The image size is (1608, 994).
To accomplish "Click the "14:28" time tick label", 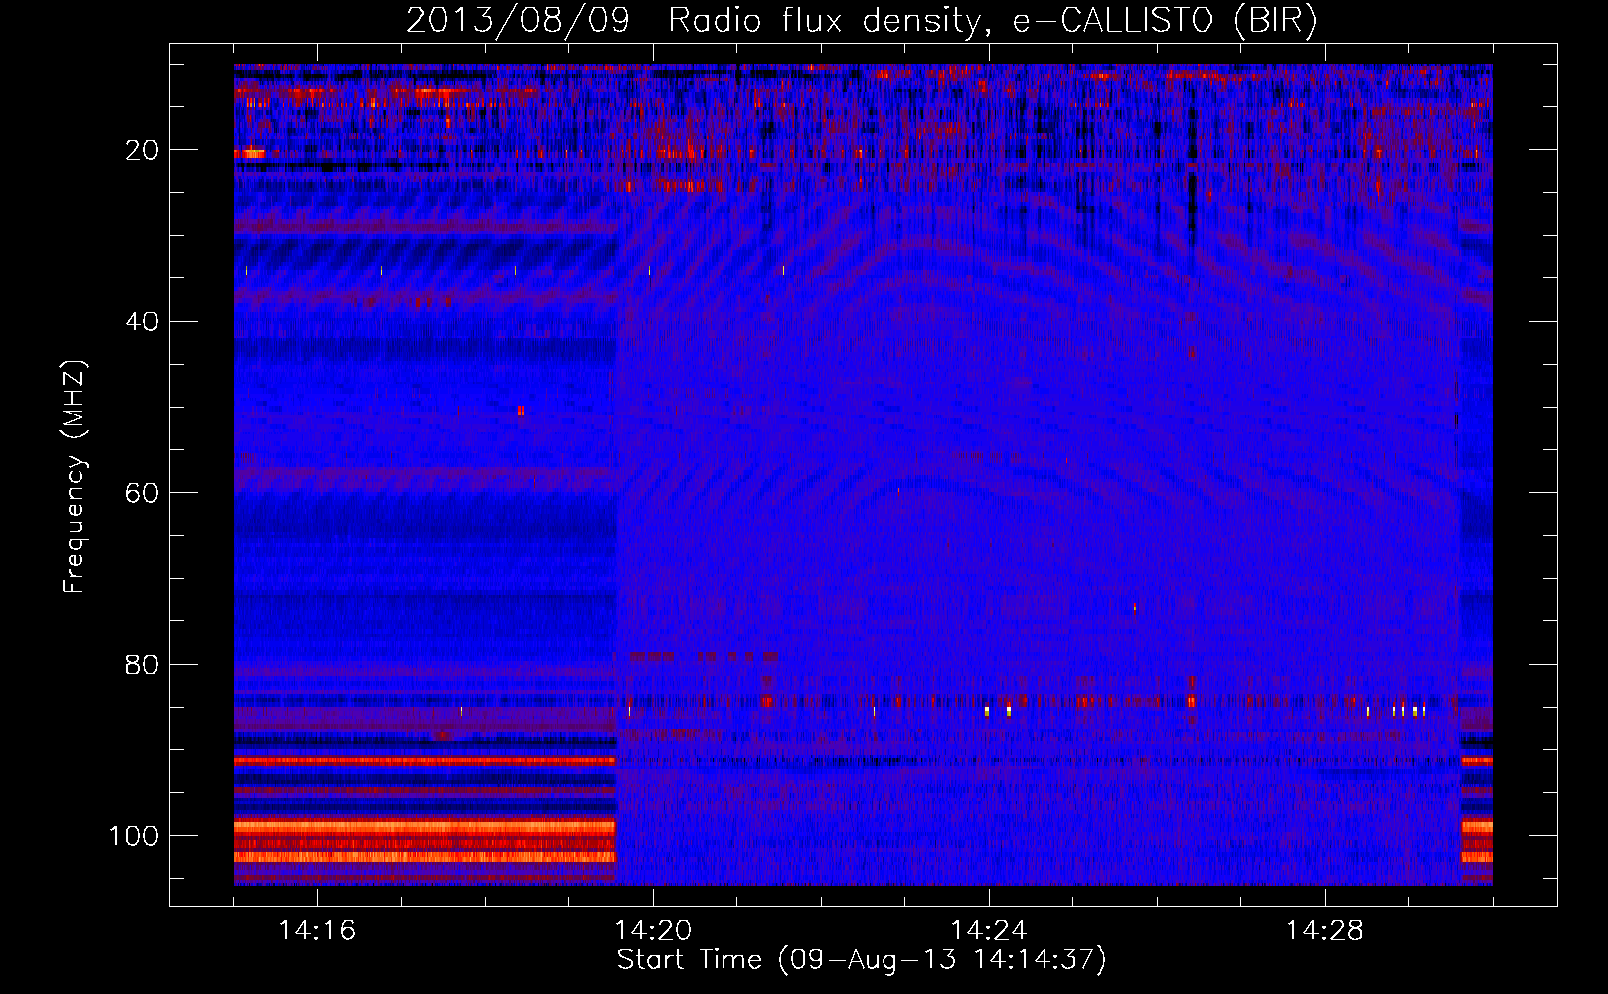I will point(1325,930).
